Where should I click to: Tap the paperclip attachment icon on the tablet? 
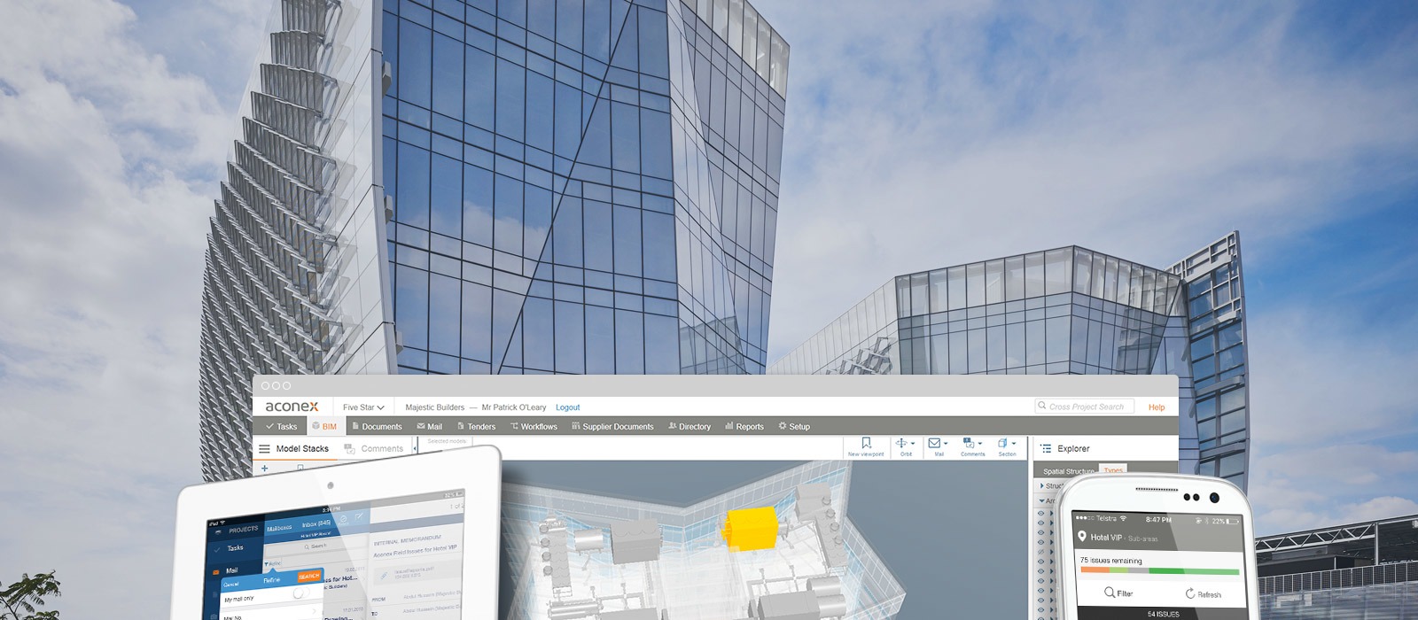tap(384, 576)
